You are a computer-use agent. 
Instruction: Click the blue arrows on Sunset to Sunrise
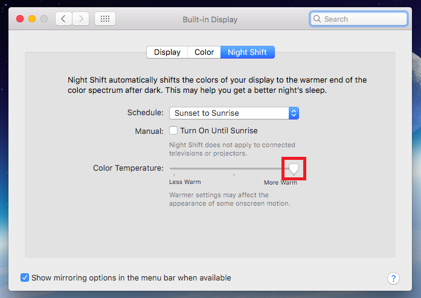(x=294, y=113)
